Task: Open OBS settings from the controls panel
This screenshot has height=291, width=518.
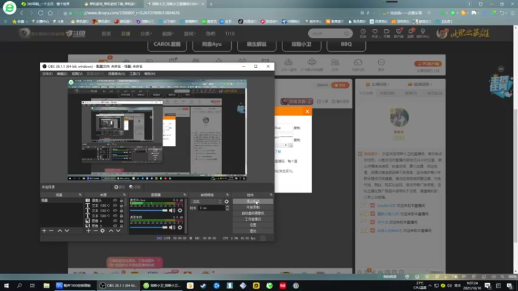Action: 253,225
